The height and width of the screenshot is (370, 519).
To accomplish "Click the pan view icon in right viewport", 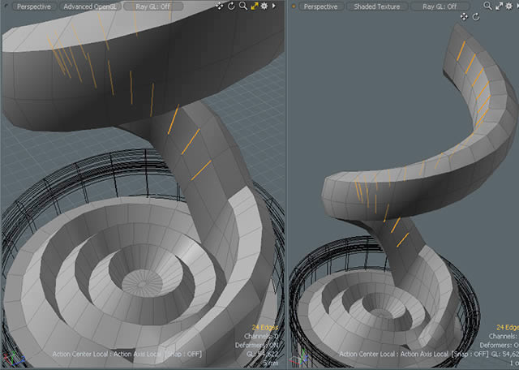I will click(x=465, y=17).
